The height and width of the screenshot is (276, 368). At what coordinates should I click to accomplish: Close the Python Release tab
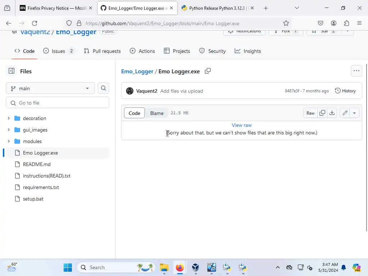coord(252,8)
